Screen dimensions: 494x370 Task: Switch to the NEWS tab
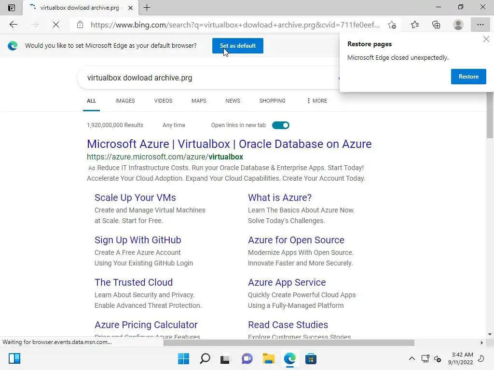pyautogui.click(x=233, y=101)
